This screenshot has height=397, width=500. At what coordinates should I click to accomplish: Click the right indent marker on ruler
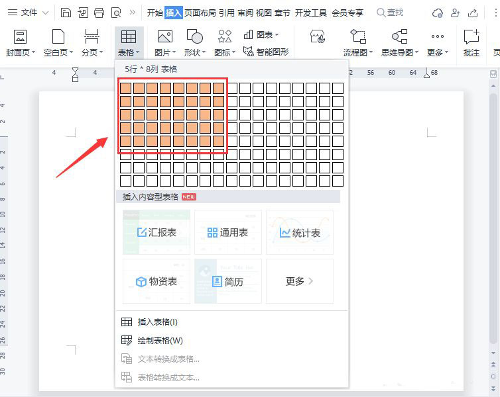426,73
